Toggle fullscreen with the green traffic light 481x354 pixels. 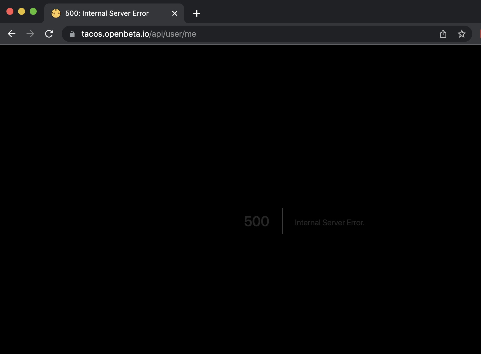coord(33,11)
